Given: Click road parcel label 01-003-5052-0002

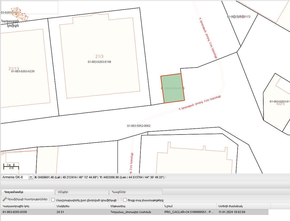Looking at the screenshot, I should [139, 126].
